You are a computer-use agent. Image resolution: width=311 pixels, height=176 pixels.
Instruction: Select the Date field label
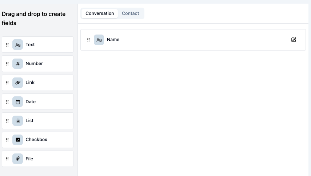[x=31, y=102]
